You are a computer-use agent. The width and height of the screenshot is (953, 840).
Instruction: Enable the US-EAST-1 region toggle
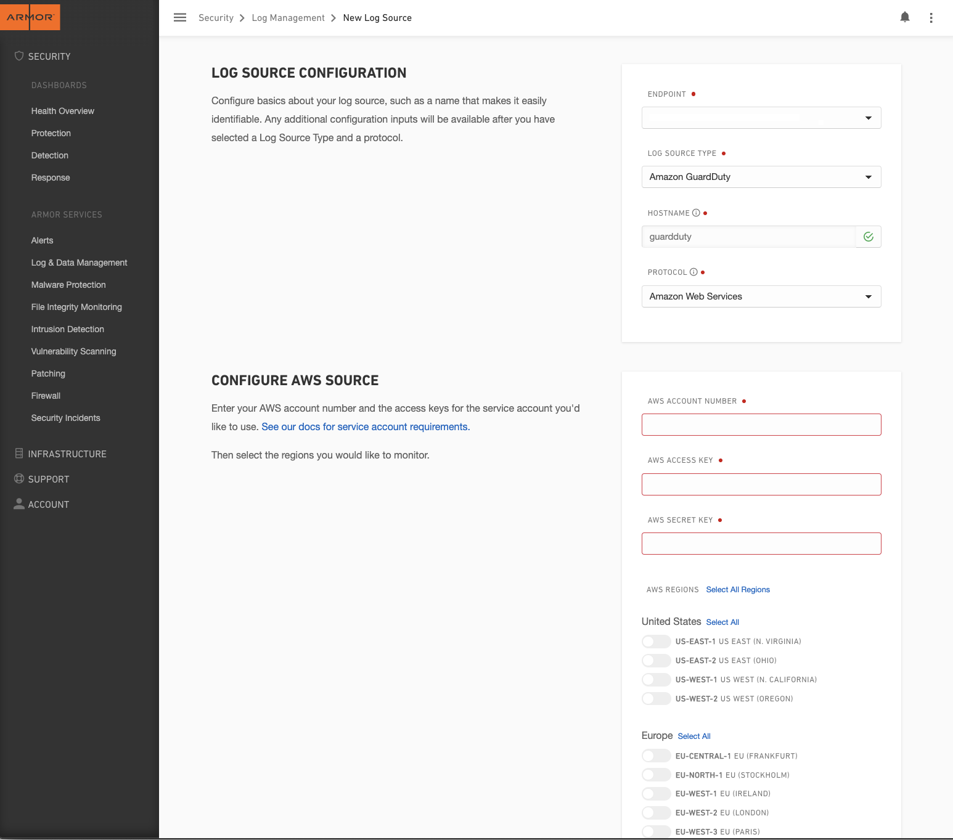656,642
